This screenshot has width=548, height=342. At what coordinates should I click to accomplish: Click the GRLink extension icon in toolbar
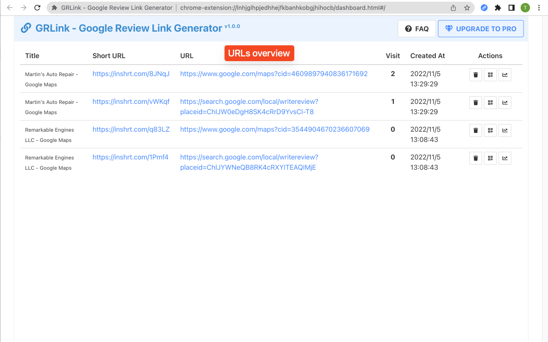tap(484, 8)
